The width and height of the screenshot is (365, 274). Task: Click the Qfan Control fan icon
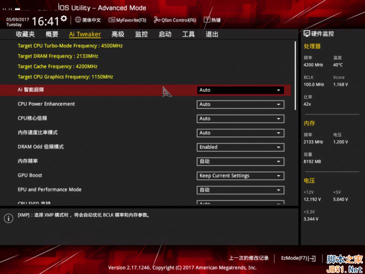pyautogui.click(x=157, y=20)
